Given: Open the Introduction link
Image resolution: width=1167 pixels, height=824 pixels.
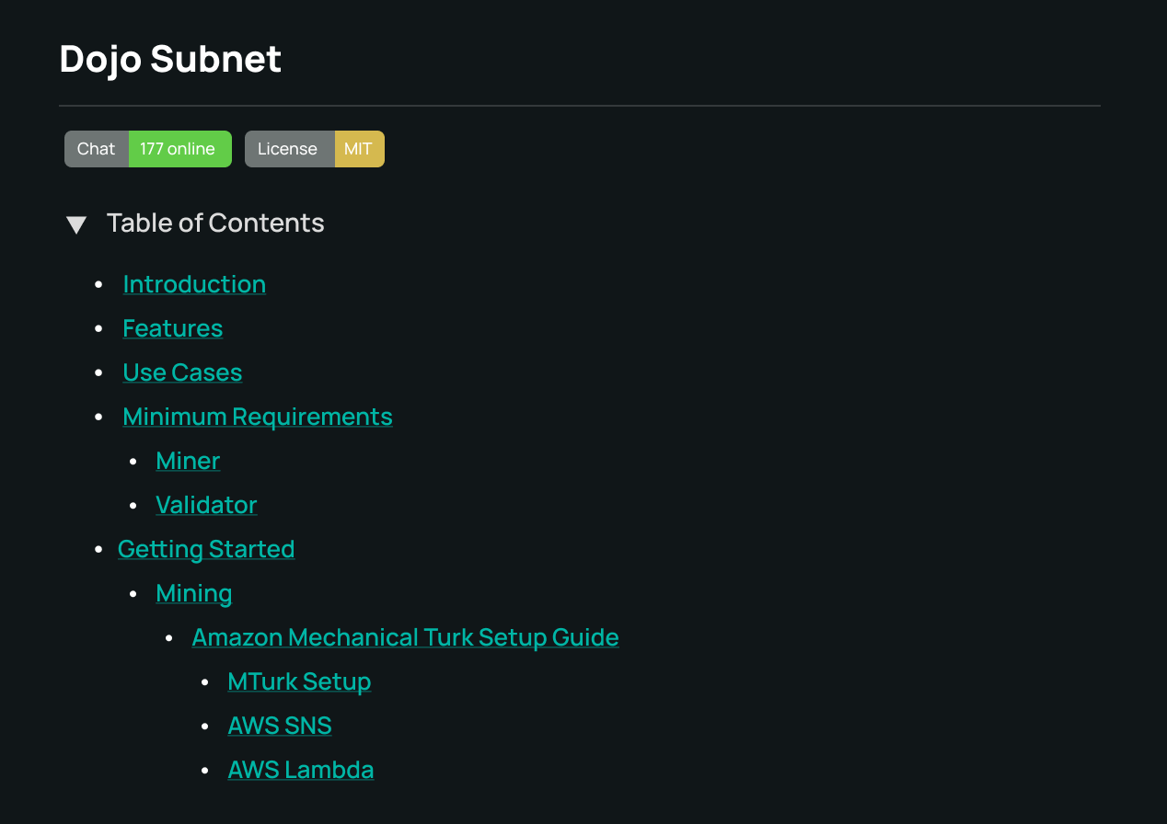Looking at the screenshot, I should click(x=194, y=284).
